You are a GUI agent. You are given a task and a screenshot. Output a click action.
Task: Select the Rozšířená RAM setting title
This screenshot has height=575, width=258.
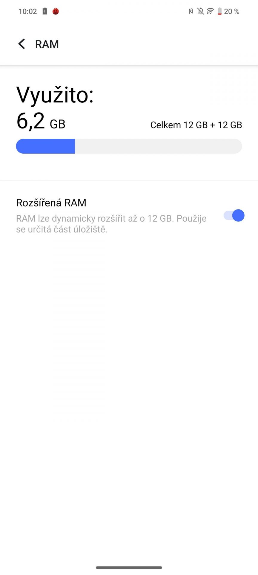coord(51,203)
